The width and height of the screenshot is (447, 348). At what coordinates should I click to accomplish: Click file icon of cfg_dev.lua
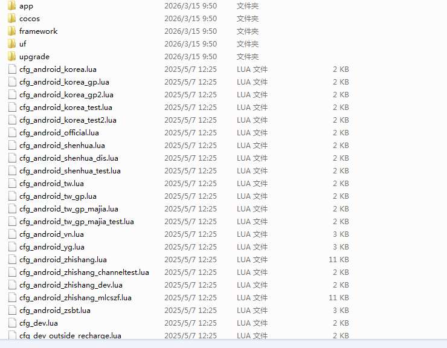[12, 323]
